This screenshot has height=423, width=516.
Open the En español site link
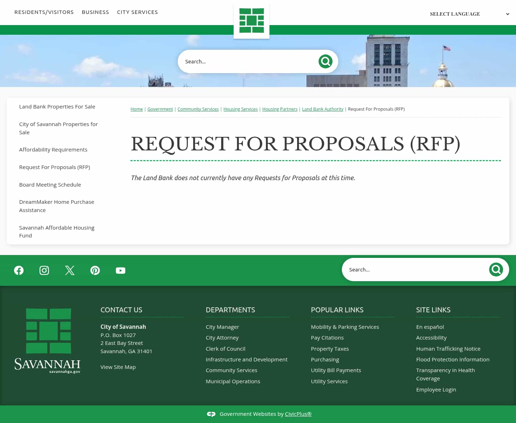pyautogui.click(x=430, y=327)
